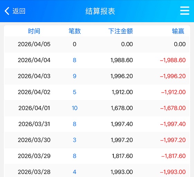Viewport: 194px width, 177px height.
Task: Tap the back arrow icon
Action: point(7,11)
